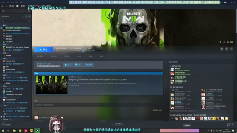
Task: Open D_Shuai in the friends panel
Action: pyautogui.click(x=209, y=94)
